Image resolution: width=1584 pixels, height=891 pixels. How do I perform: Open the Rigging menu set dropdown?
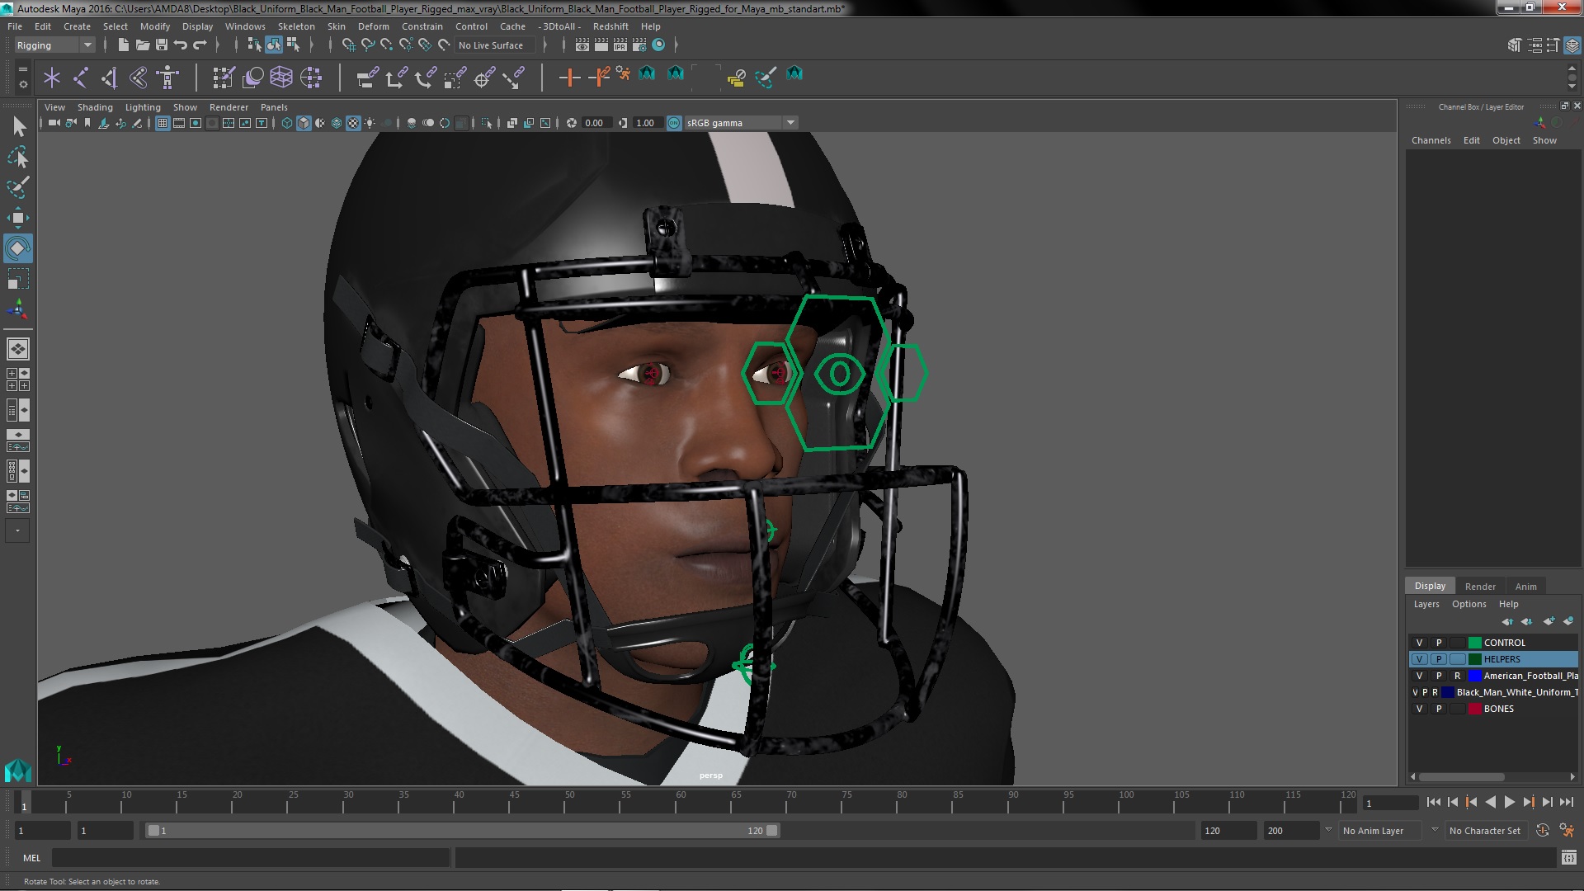pos(54,45)
